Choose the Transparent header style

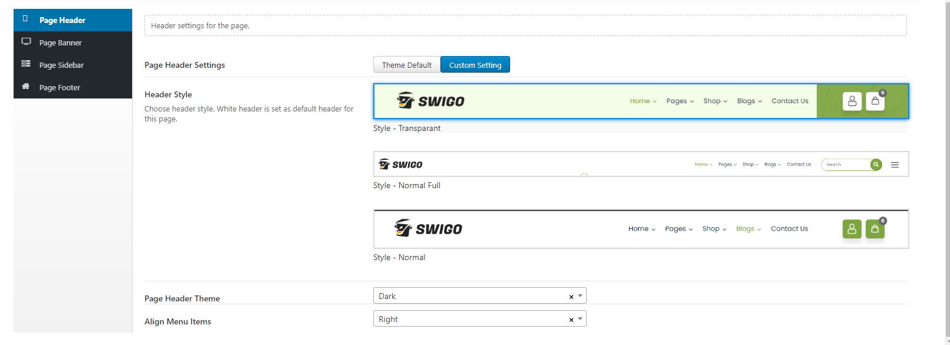[x=640, y=101]
